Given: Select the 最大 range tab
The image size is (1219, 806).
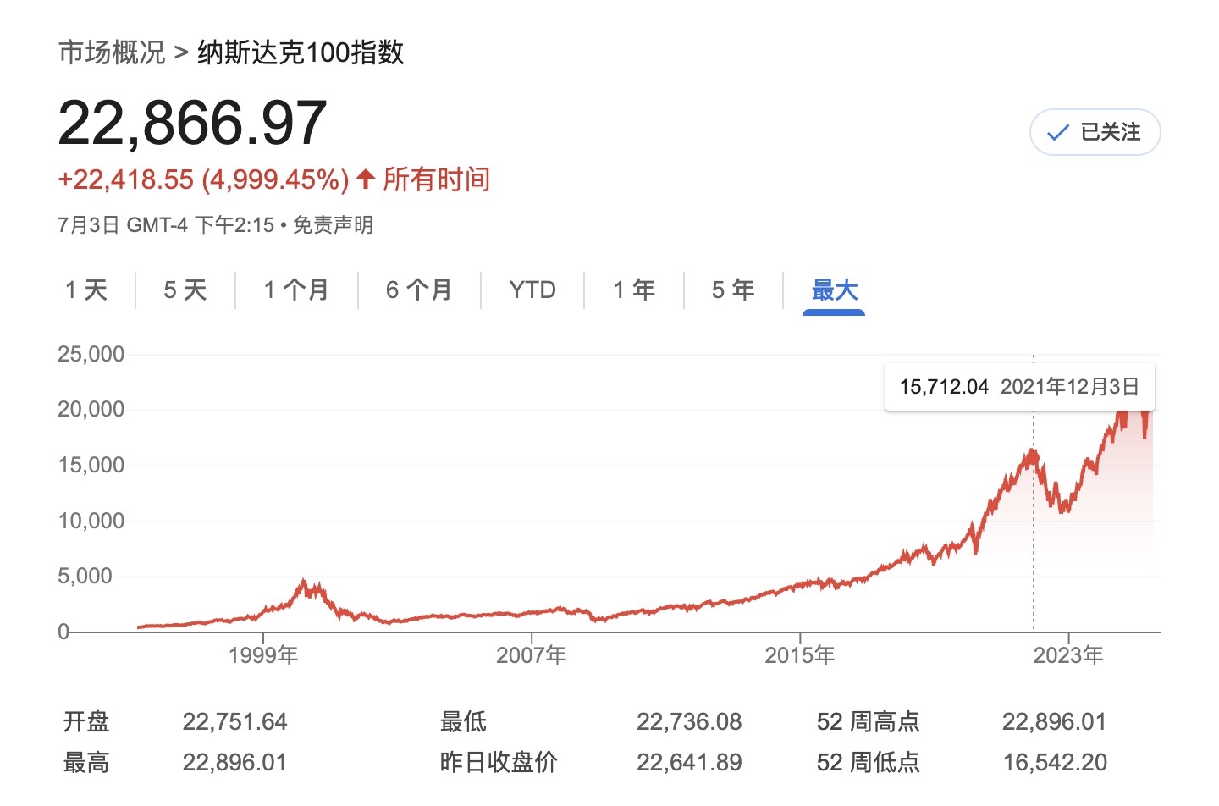Looking at the screenshot, I should 834,290.
